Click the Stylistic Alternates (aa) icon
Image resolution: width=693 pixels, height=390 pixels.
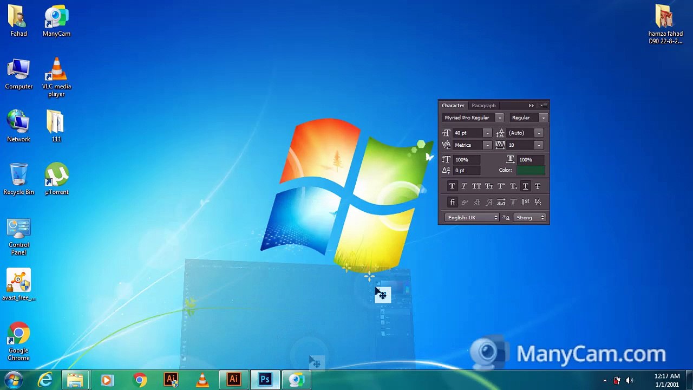click(501, 203)
